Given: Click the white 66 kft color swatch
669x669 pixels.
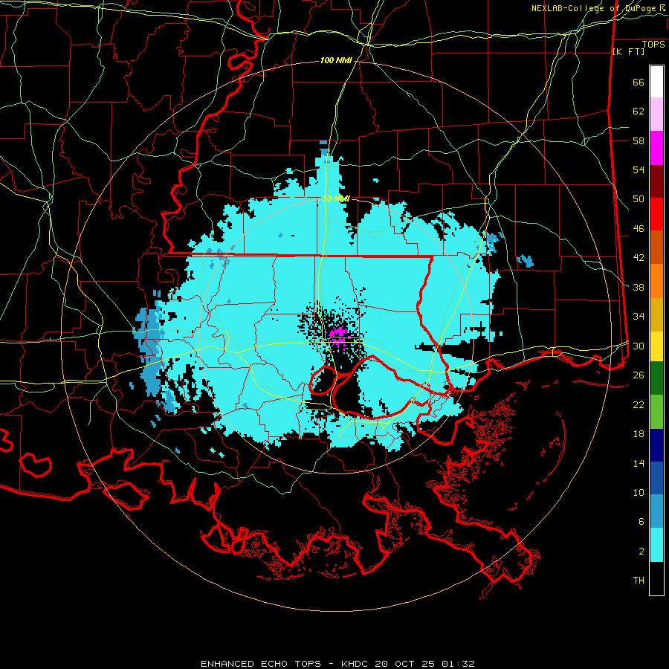Looking at the screenshot, I should click(656, 82).
